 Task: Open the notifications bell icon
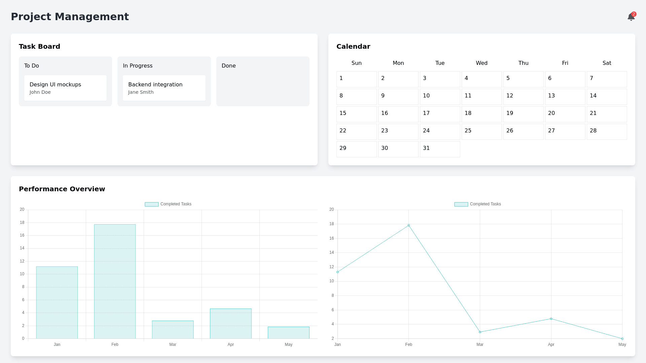(x=631, y=17)
